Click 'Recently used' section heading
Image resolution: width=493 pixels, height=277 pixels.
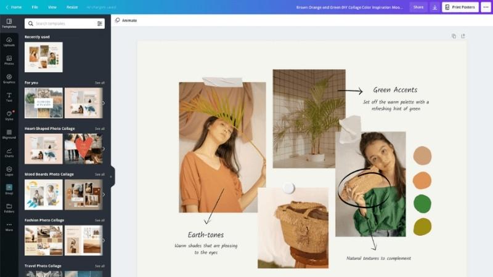(37, 37)
